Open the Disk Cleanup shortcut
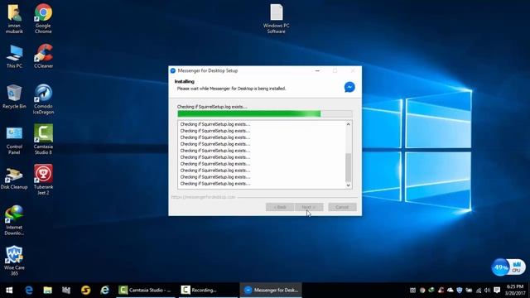 point(14,178)
